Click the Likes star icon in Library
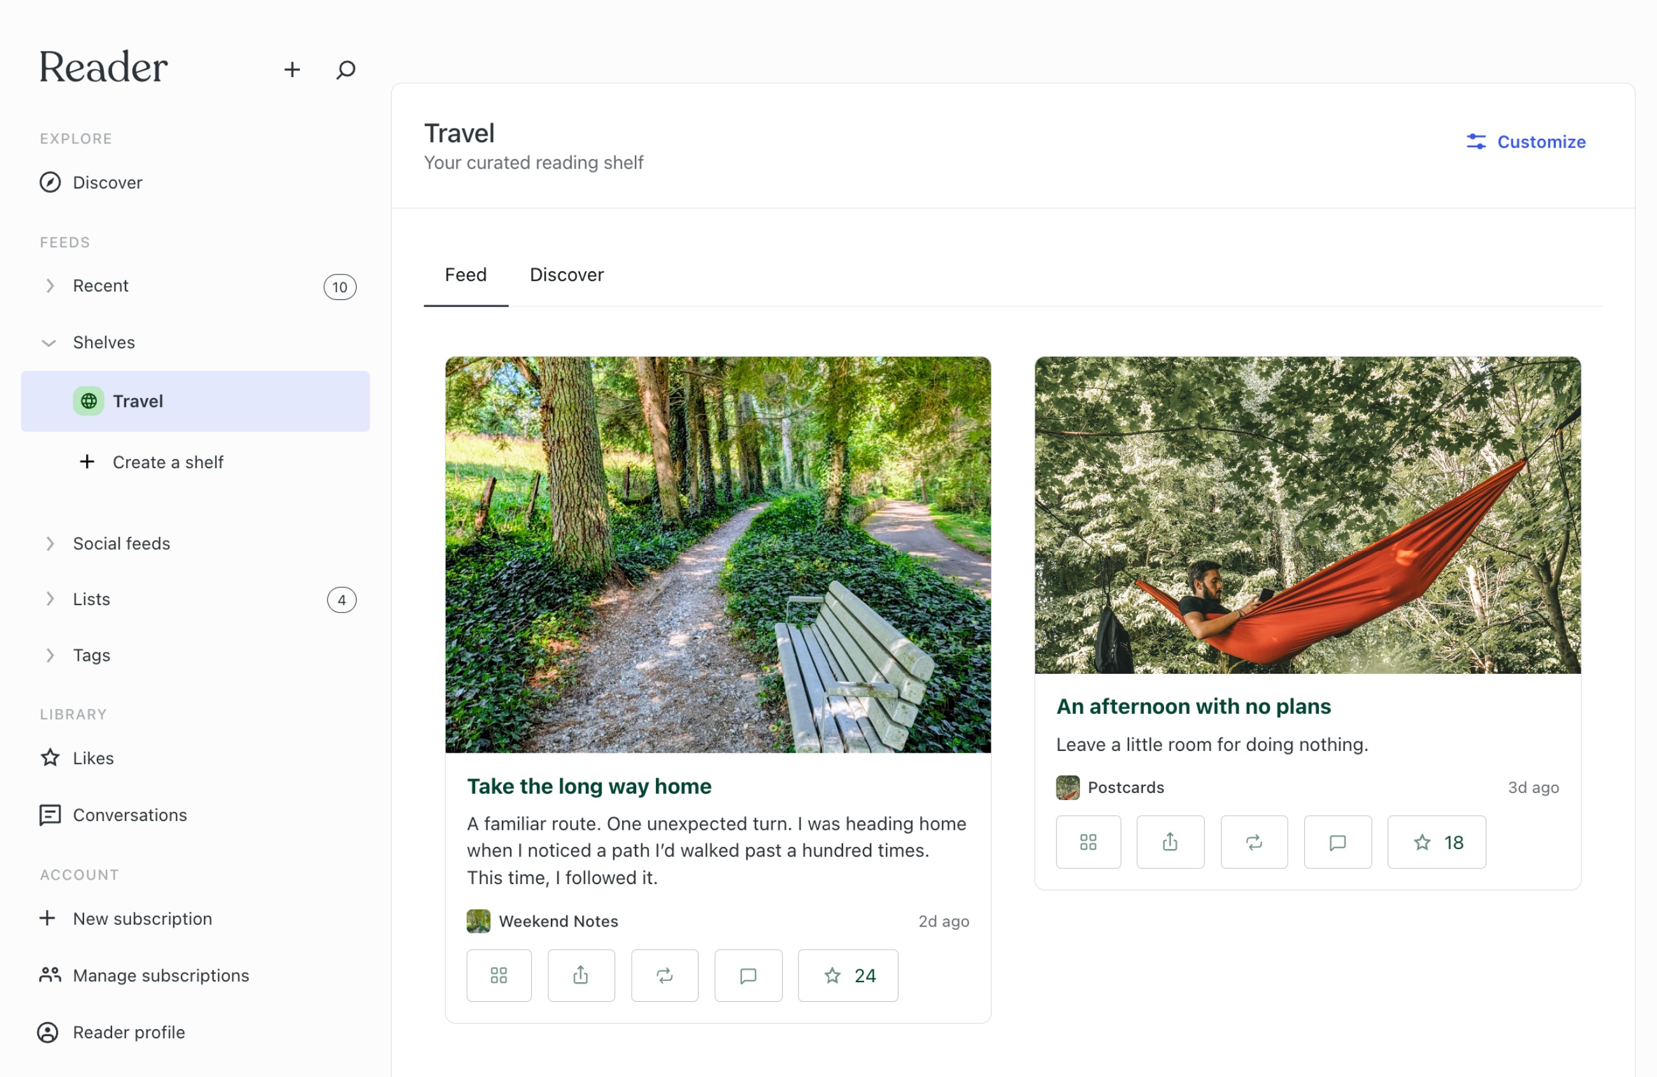Screen dimensions: 1657x1077 click(x=50, y=757)
